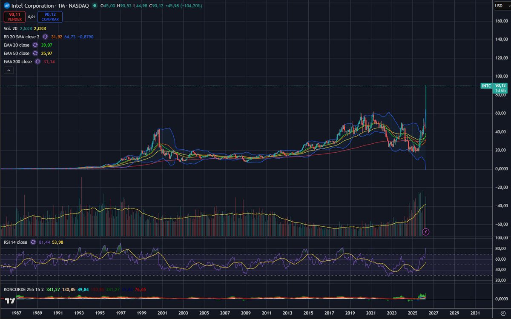The width and height of the screenshot is (511, 319).
Task: Click the high price H90,53
Action: pos(125,6)
